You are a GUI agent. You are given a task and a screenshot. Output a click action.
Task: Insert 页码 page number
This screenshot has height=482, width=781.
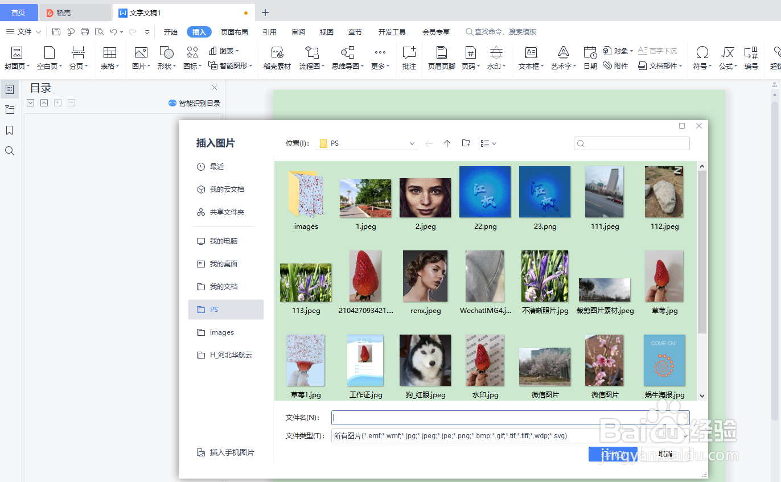pos(470,59)
